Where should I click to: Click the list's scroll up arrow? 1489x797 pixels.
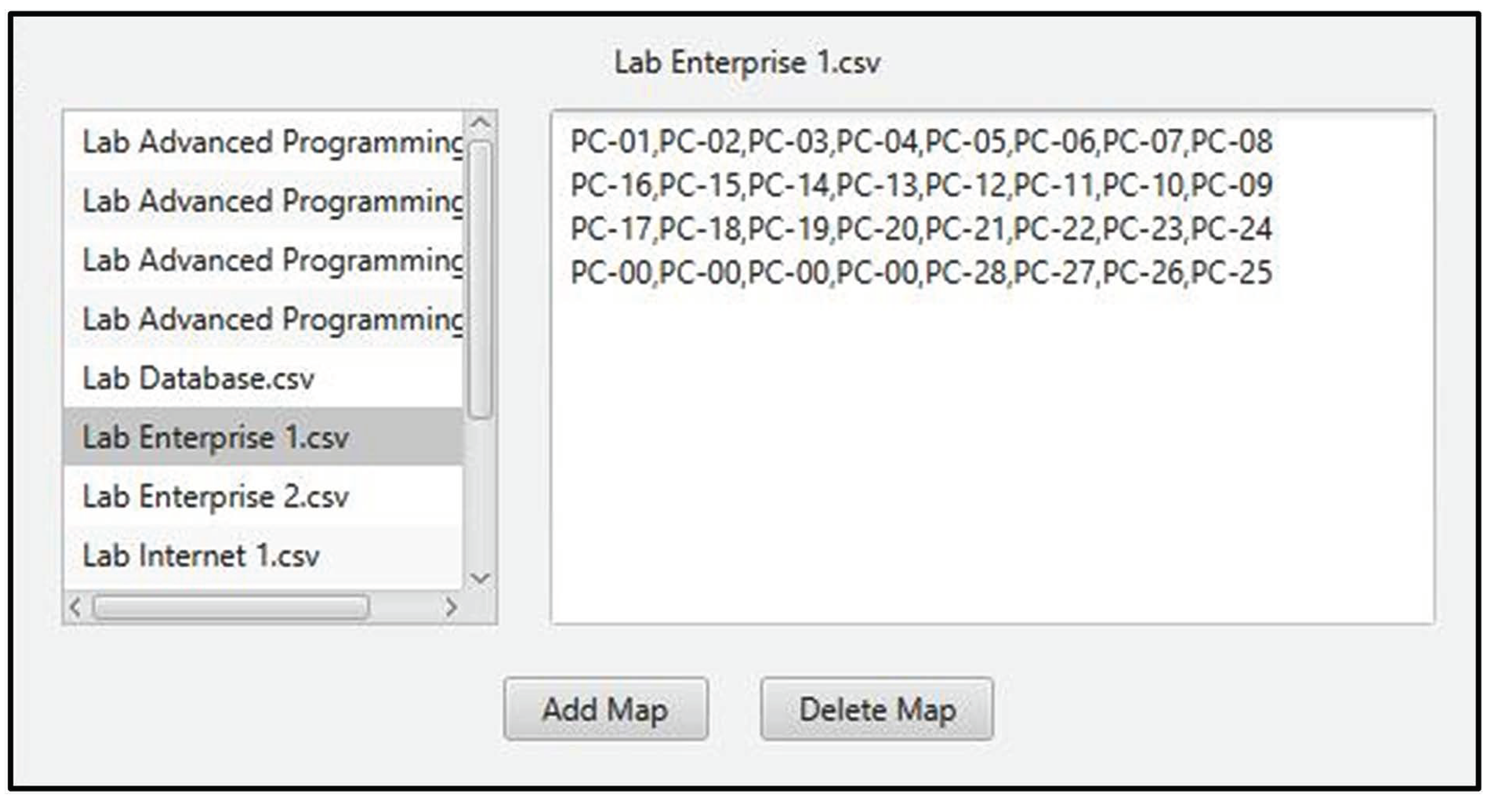click(x=480, y=123)
